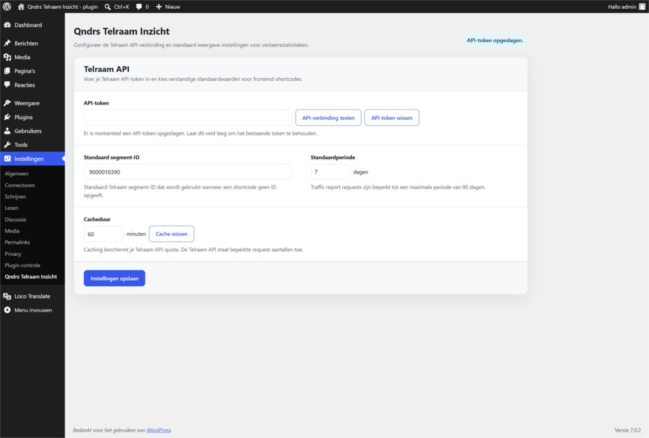Open Connectoren submenu item
Viewport: 649px width, 438px height.
click(x=20, y=185)
